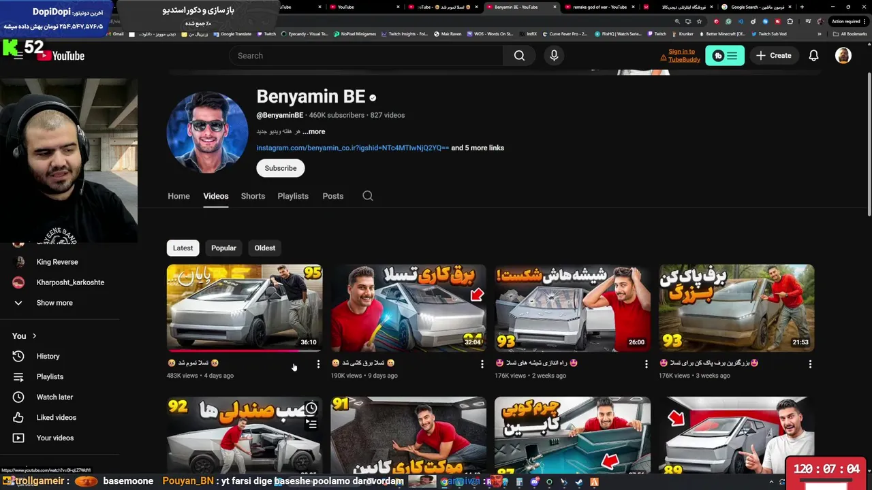This screenshot has width=872, height=490.
Task: Open Your videos in sidebar
Action: pos(54,438)
